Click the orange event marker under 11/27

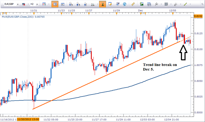click(89, 14)
